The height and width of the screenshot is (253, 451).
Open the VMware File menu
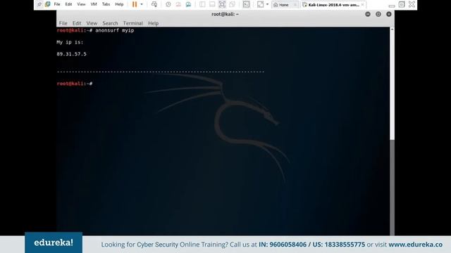coord(57,4)
